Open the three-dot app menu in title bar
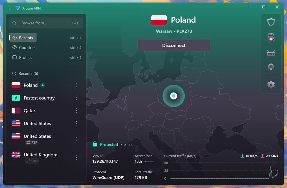Viewport: 287px width, 188px height. [9, 8]
